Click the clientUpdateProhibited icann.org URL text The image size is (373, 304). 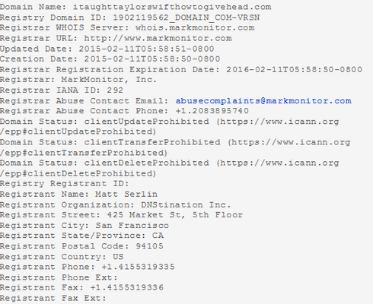point(279,122)
